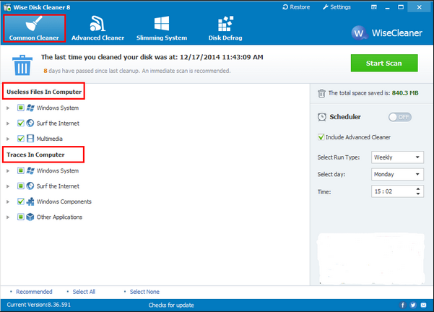This screenshot has height=312, width=434.
Task: Click the Multimedia film icon
Action: click(x=30, y=139)
